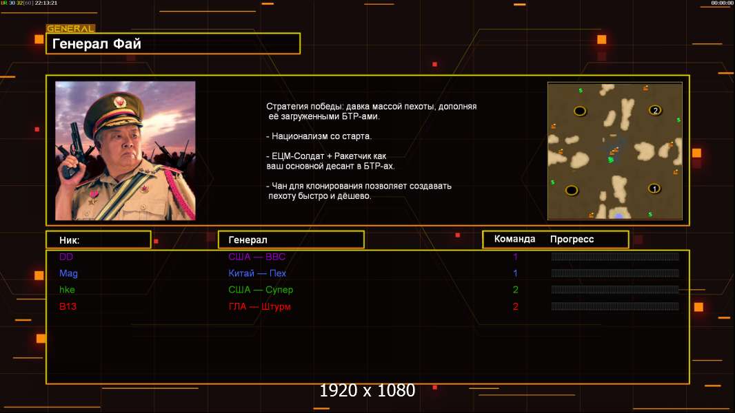Click the 'Национализм со старта' tip line
The image size is (735, 413).
tap(319, 136)
